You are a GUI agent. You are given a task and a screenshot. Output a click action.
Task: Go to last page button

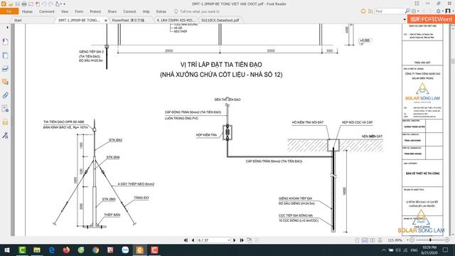tap(242, 240)
